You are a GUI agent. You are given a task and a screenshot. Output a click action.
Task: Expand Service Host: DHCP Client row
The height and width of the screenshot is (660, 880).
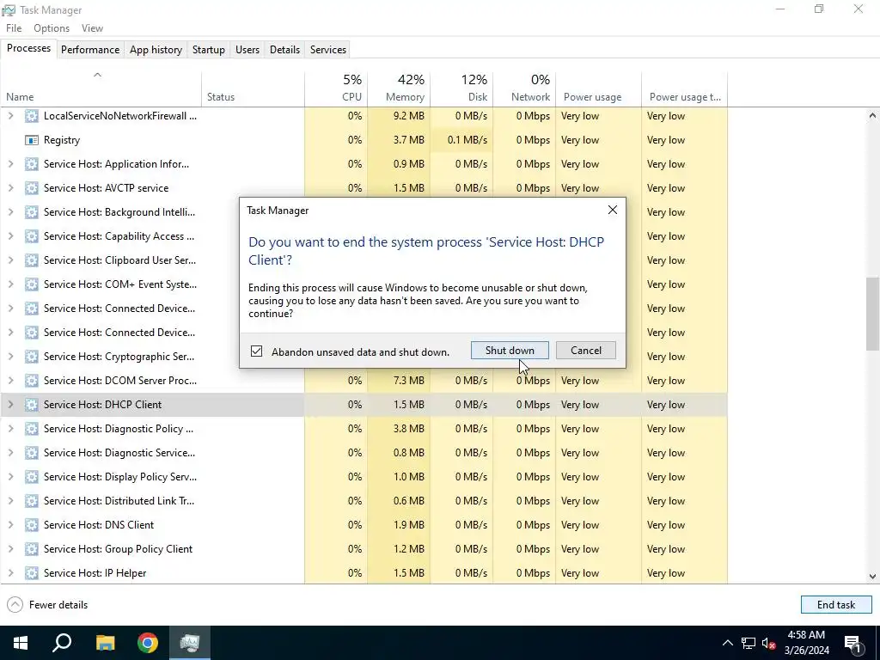coord(10,405)
